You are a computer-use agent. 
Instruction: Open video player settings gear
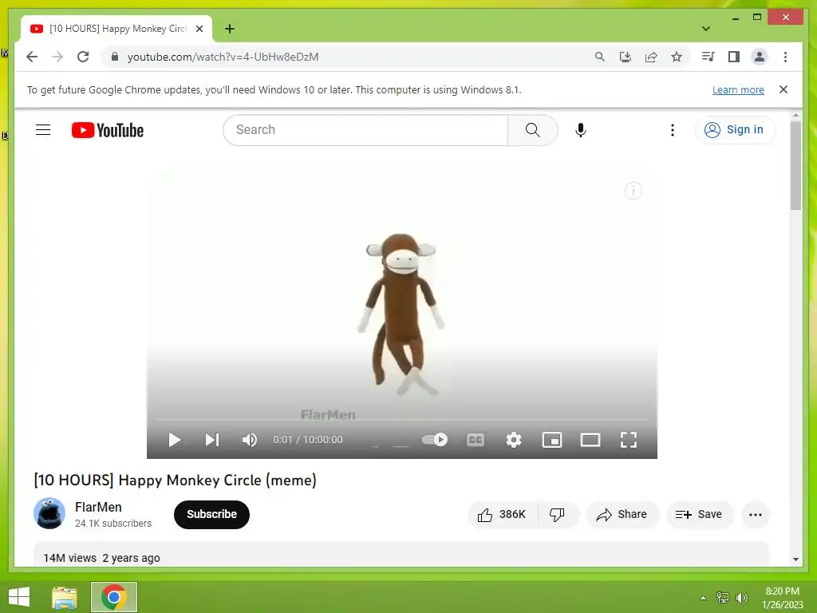click(x=514, y=440)
